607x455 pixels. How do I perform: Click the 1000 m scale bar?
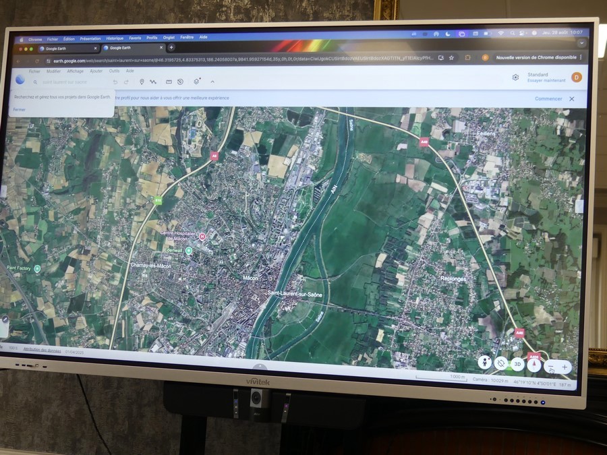[441, 377]
